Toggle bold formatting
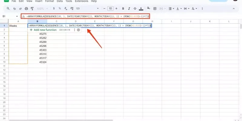 [x=123, y=9]
